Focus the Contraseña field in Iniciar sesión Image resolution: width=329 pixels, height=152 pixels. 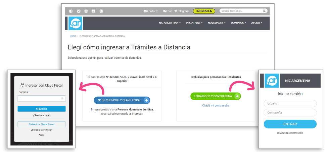(290, 113)
